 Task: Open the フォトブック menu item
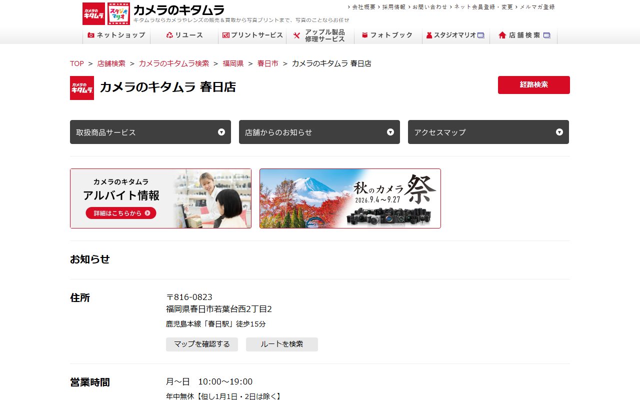(x=388, y=35)
